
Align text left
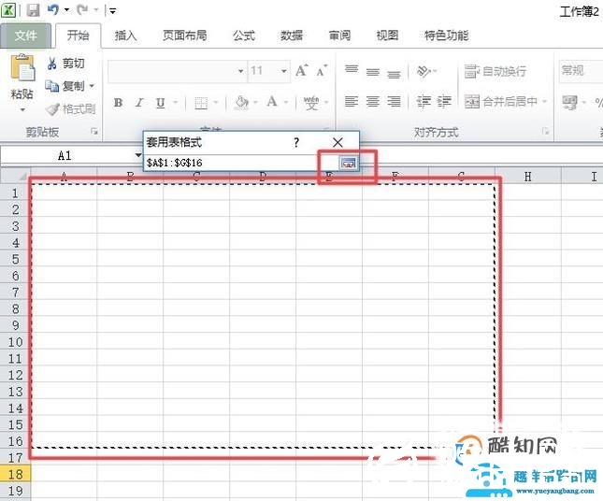(x=352, y=102)
